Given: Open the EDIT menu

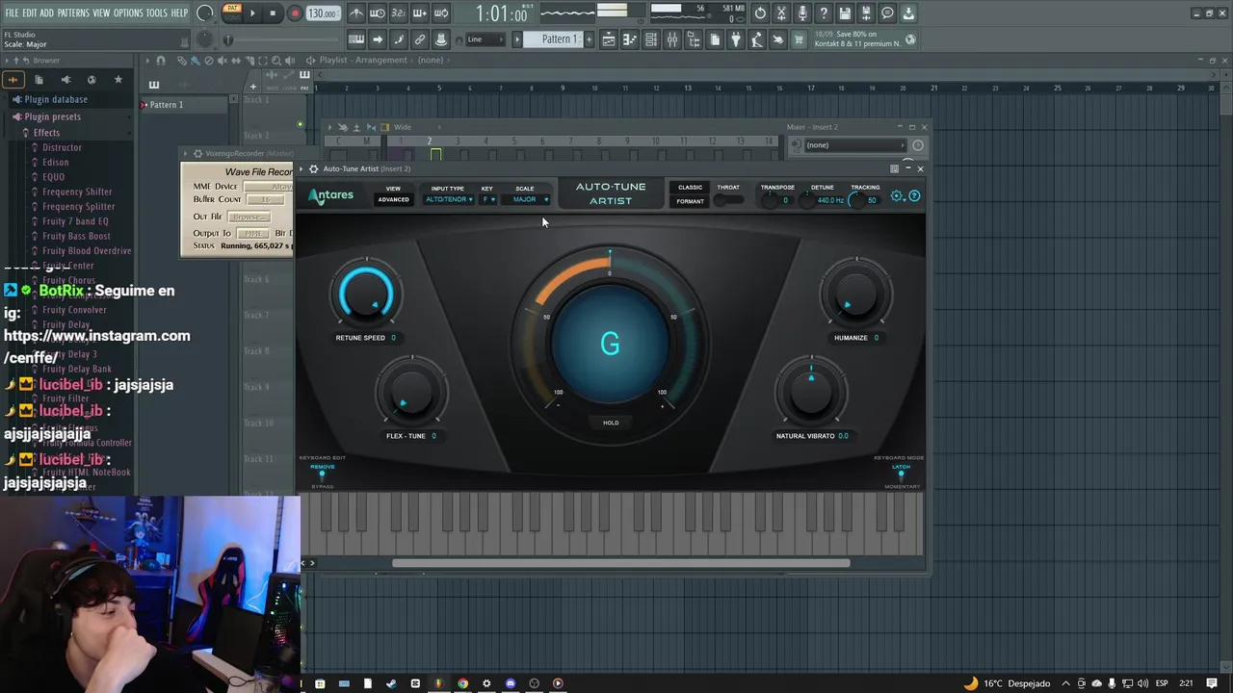Looking at the screenshot, I should (30, 13).
